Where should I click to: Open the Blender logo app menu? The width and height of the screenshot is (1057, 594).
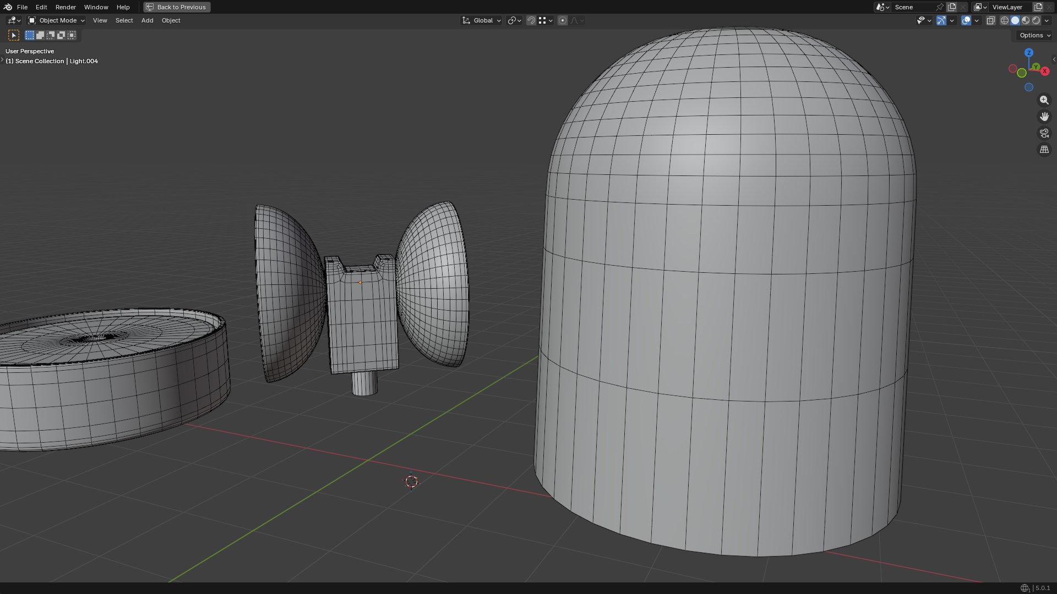(x=8, y=7)
